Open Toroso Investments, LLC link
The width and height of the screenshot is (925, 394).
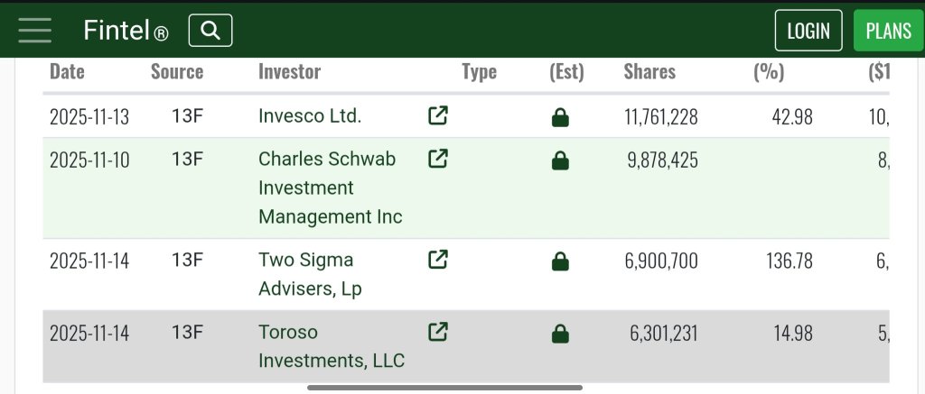pos(331,346)
